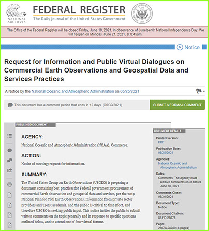Click the print icon in sidebar
Viewport: 209px width, 231px height.
click(x=10, y=185)
